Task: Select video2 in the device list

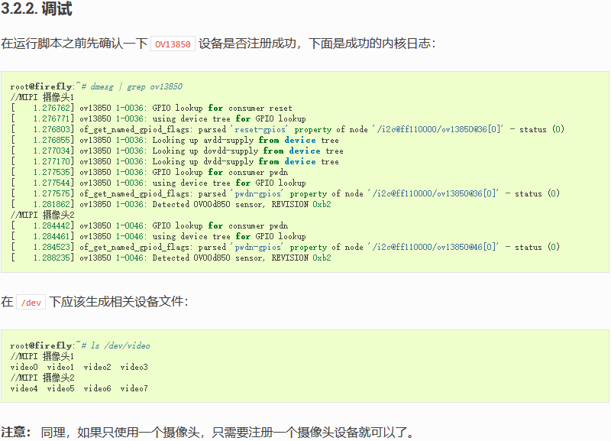Action: coord(98,368)
